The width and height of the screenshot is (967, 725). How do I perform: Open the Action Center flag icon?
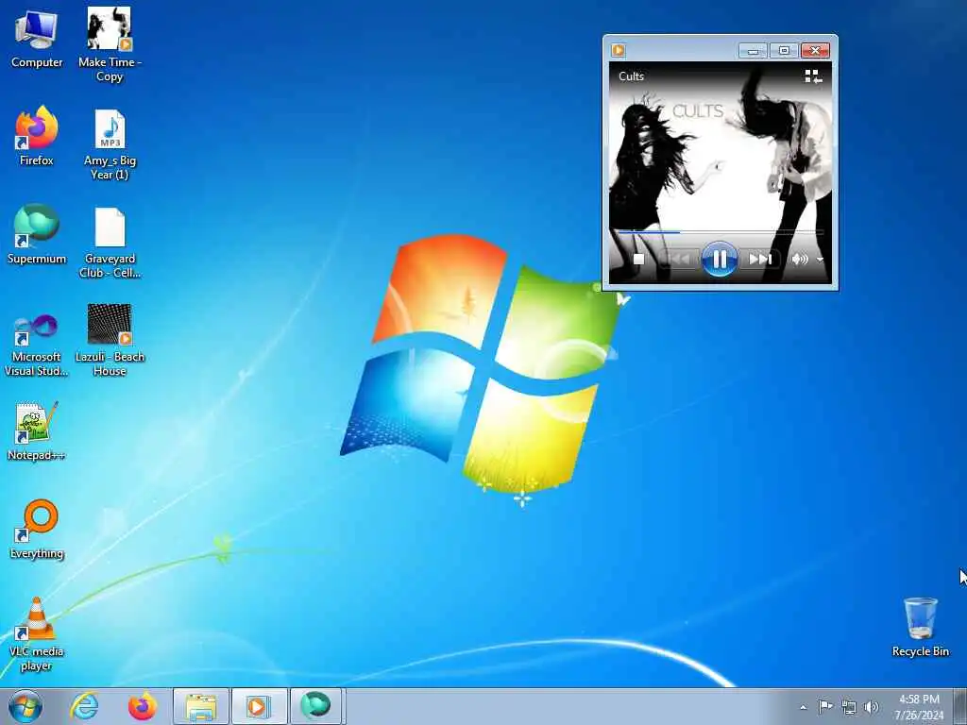pos(825,706)
